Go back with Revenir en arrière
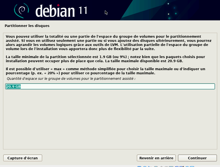Viewport: 220px width, 167px height. point(156,158)
